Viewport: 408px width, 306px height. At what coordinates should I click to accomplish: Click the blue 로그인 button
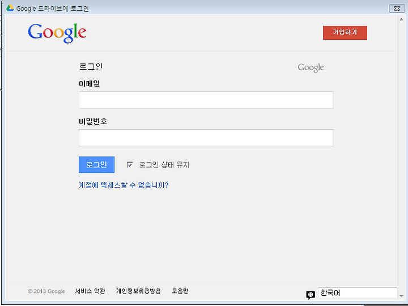pos(96,164)
